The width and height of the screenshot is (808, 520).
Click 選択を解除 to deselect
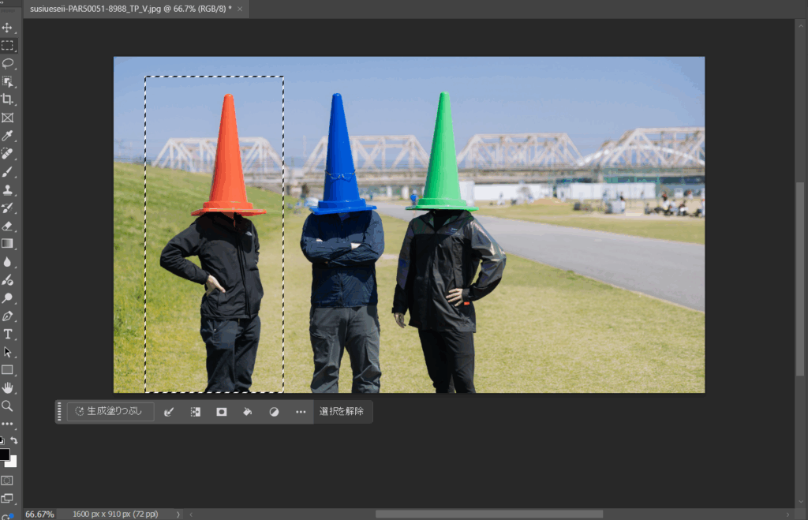342,412
